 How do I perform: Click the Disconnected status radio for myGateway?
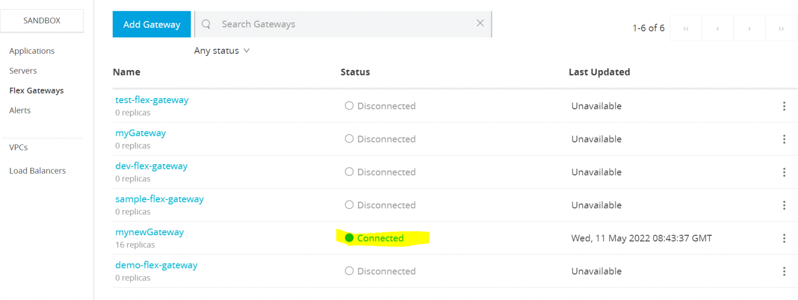coord(349,139)
